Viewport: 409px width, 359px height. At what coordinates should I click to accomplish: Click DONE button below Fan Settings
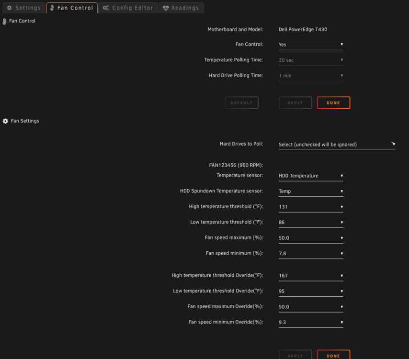(333, 355)
